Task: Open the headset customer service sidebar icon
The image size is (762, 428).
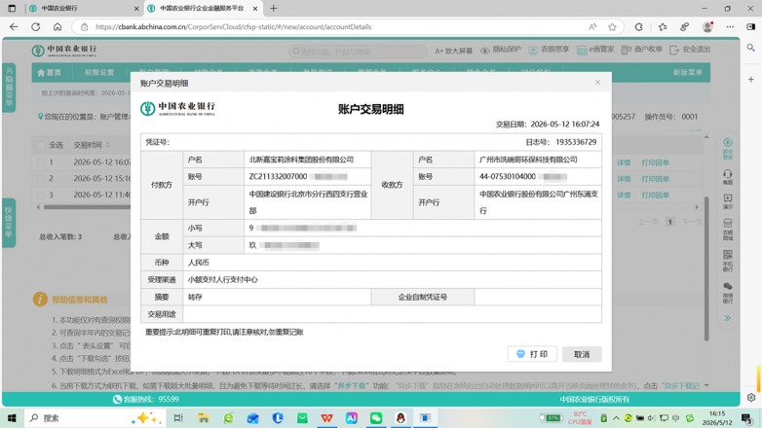Action: pyautogui.click(x=728, y=177)
